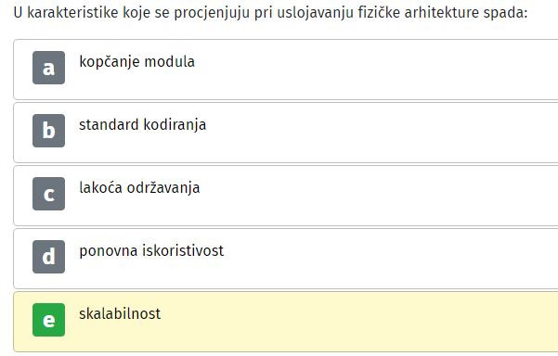The image size is (558, 356).
Task: Choose answer text 'skalabilnost'
Action: click(x=120, y=313)
